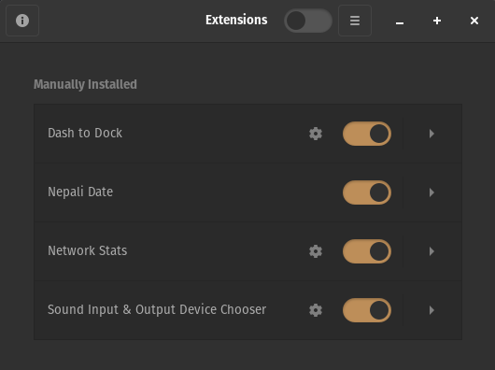Click the Network Stats extension name
495x370 pixels.
tap(88, 250)
